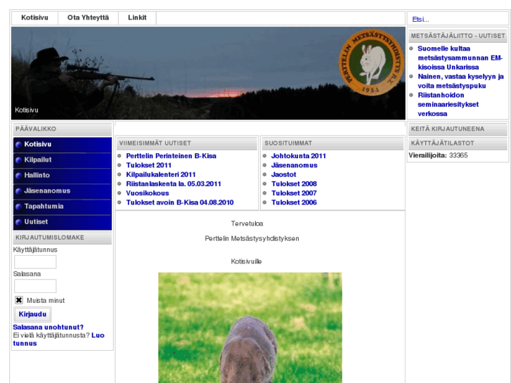The height and width of the screenshot is (383, 511).
Task: Open the Johtokunta 2011 link
Action: pyautogui.click(x=299, y=156)
